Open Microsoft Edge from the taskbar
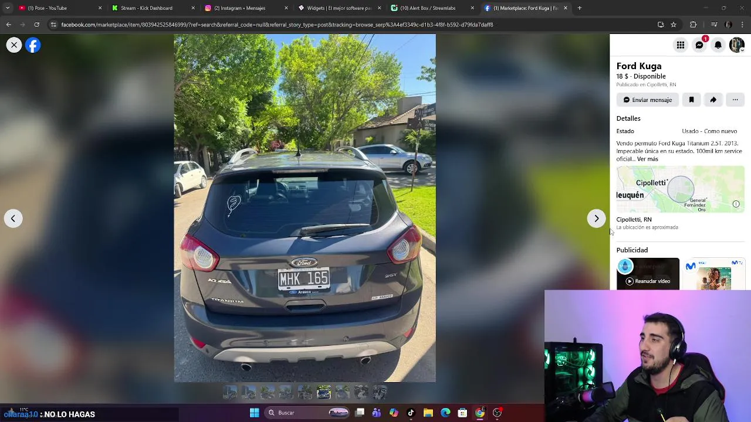 (445, 413)
